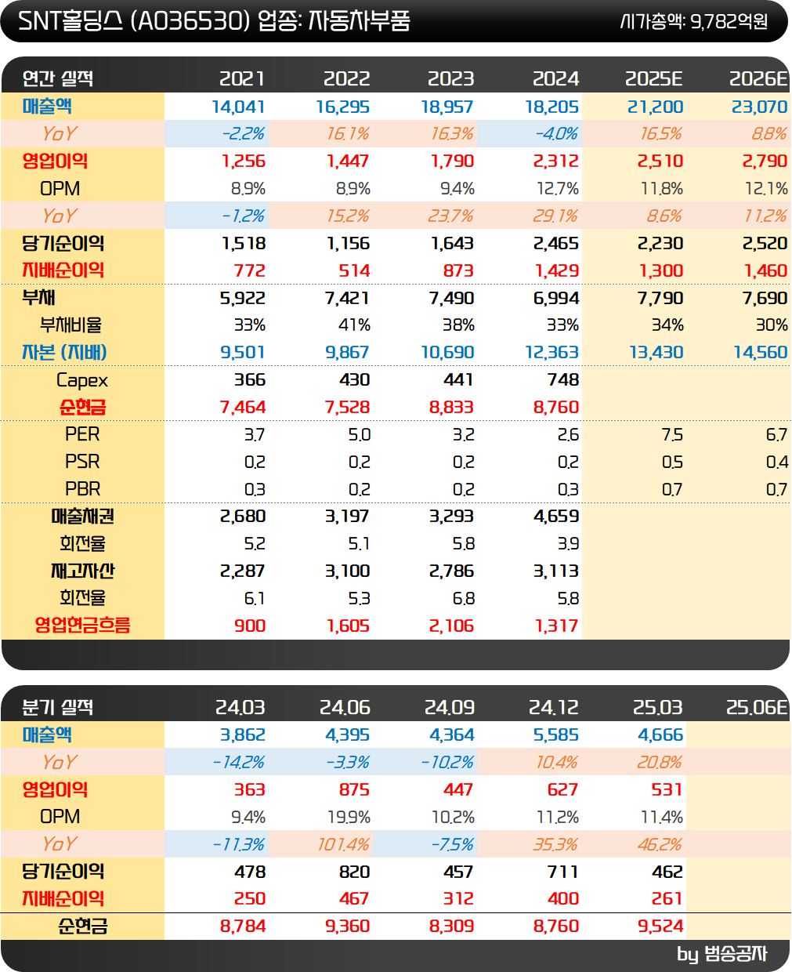
Task: Click 매출채권 value 2,680
Action: (243, 517)
